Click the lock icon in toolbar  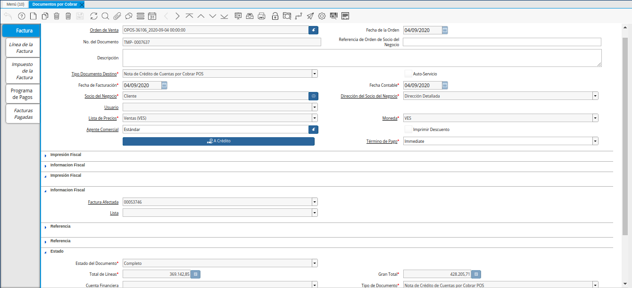click(x=275, y=16)
